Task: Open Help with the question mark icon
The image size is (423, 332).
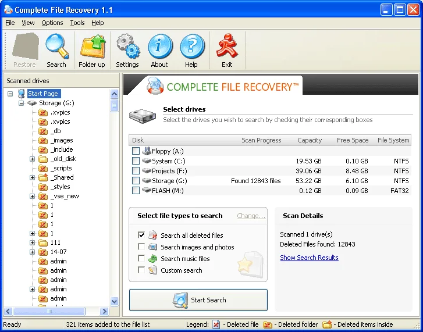Action: pos(192,47)
